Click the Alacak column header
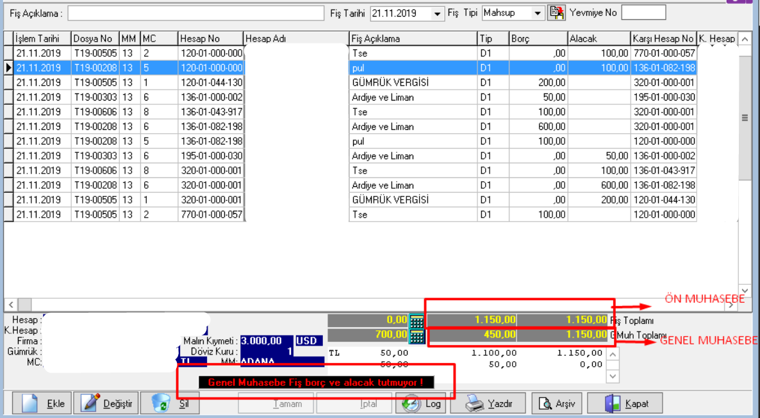Image resolution: width=760 pixels, height=418 pixels. 599,39
